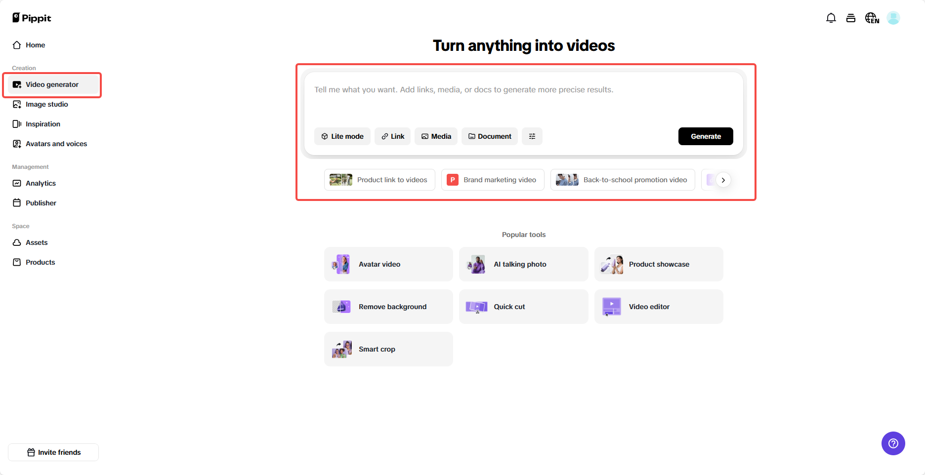Image resolution: width=925 pixels, height=475 pixels.
Task: Open the Products space
Action: pos(40,262)
